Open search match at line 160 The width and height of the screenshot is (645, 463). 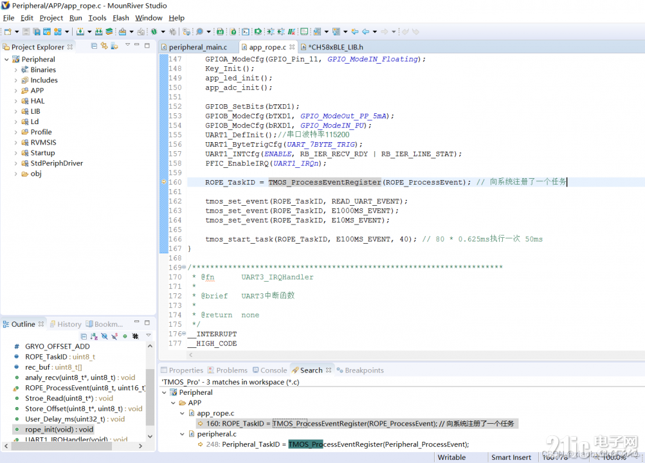click(x=356, y=424)
